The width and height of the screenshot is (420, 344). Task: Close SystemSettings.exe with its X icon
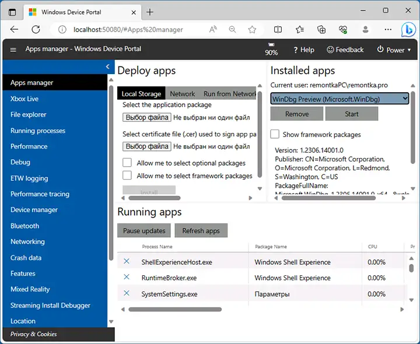click(127, 293)
